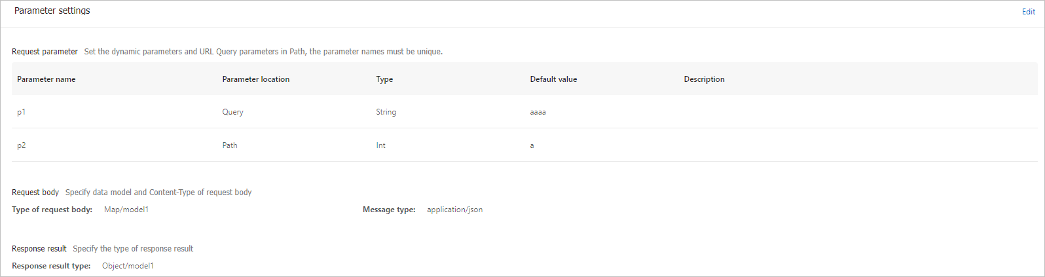Select the default value aaaa
Viewport: 1045px width, 277px height.
point(538,112)
